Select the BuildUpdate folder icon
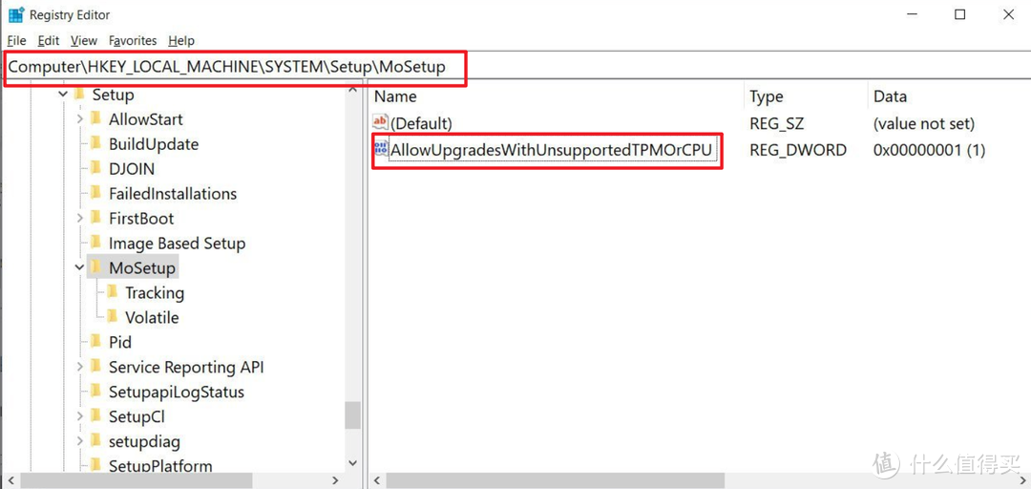This screenshot has width=1031, height=489. coord(96,143)
